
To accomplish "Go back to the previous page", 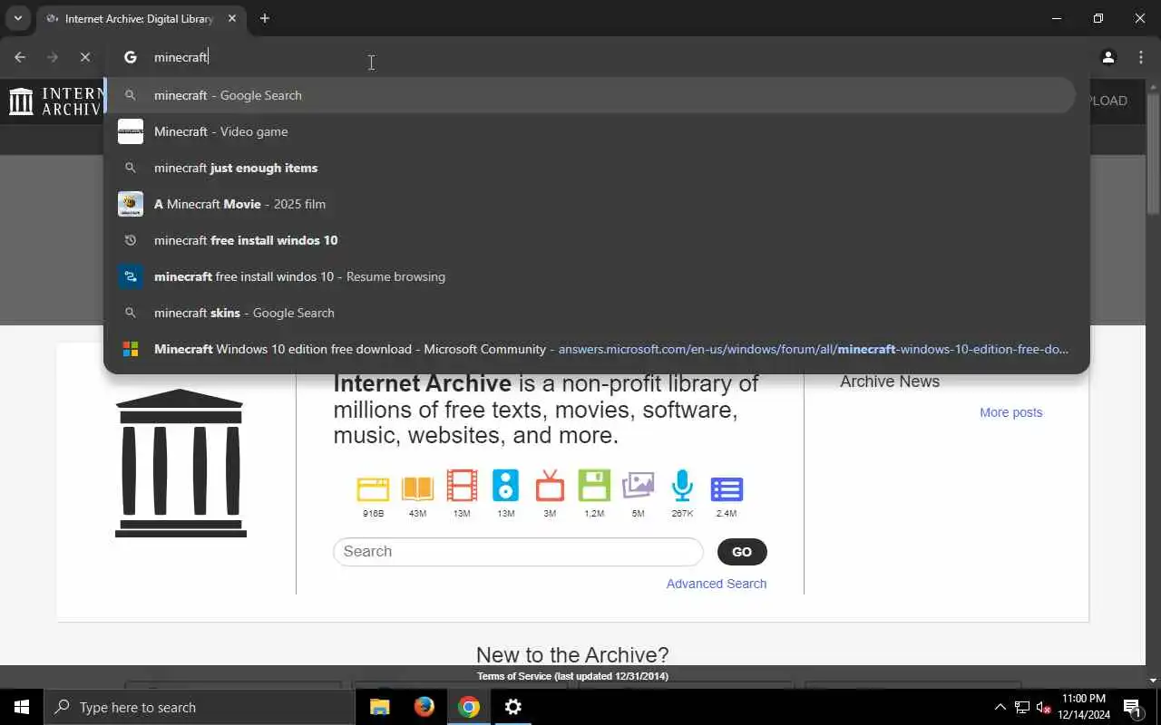I will point(20,57).
